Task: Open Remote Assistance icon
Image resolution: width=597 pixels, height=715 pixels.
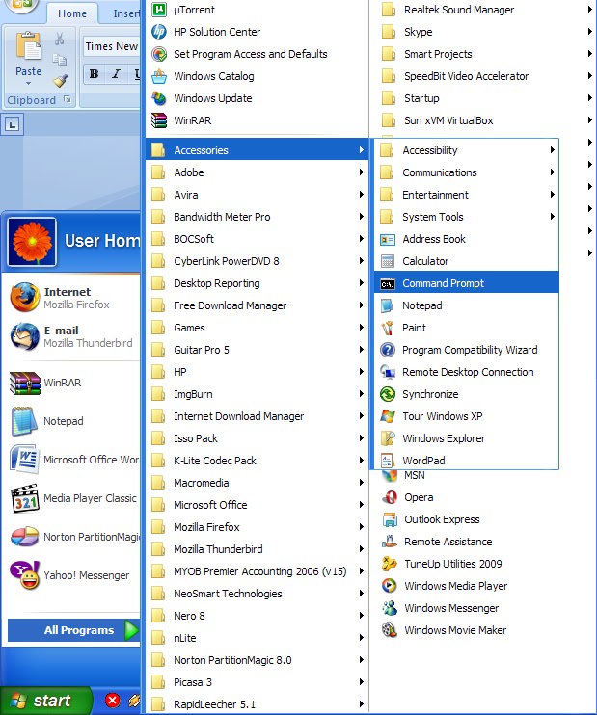Action: click(390, 542)
